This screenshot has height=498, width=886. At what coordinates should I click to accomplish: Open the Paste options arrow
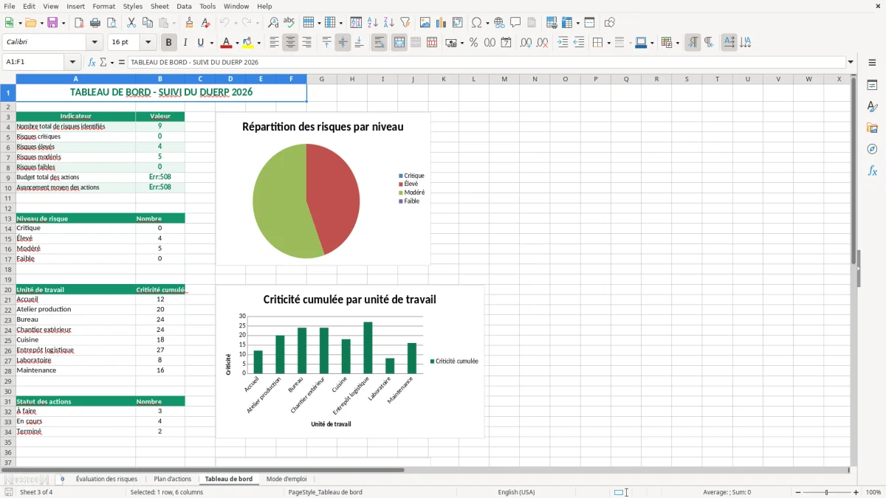click(174, 23)
